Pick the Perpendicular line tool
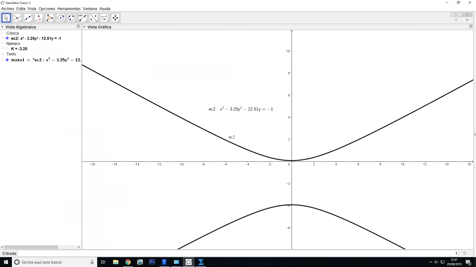476x267 pixels. (39, 18)
